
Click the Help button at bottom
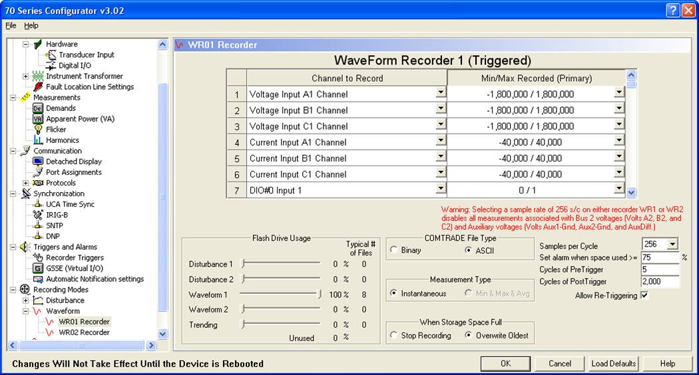(667, 364)
